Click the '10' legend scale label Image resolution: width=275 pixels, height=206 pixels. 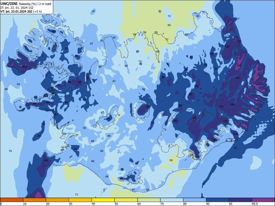[25, 204]
